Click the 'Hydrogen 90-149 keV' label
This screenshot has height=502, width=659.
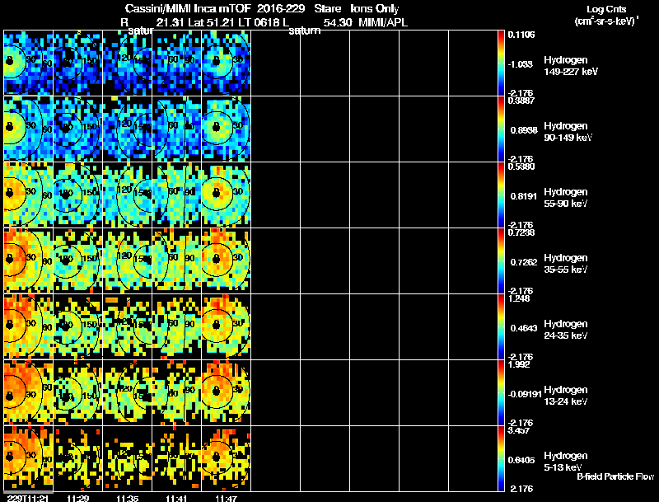coord(568,132)
